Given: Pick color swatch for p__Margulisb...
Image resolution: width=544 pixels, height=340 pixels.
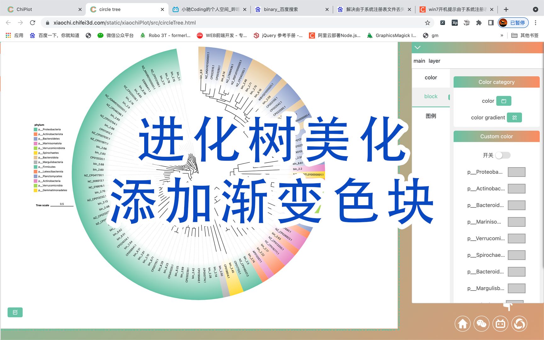Looking at the screenshot, I should point(517,288).
